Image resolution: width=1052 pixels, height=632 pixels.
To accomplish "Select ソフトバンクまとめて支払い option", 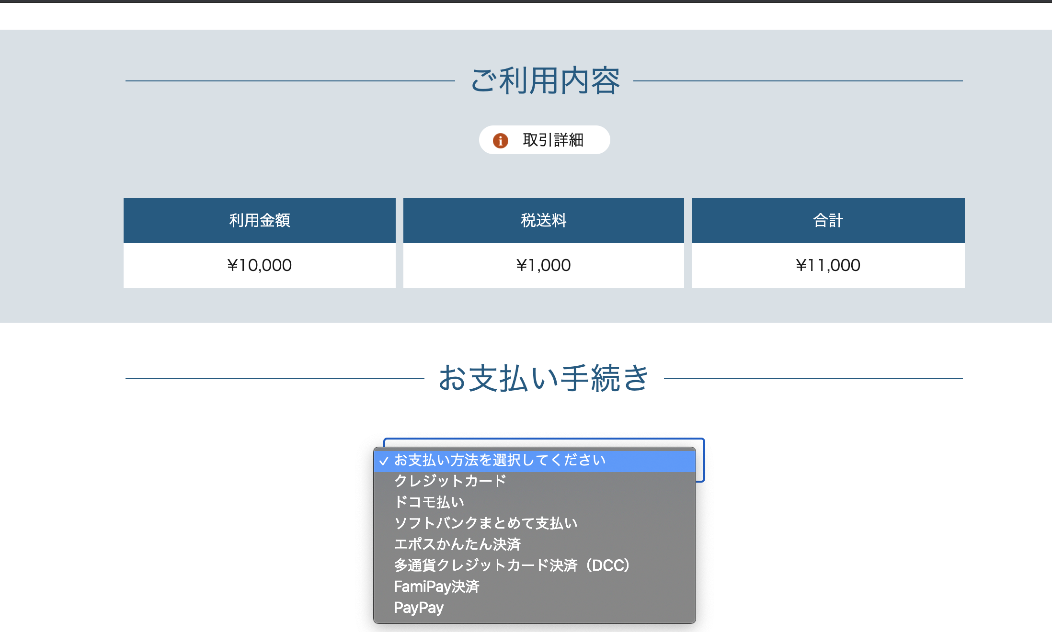I will pyautogui.click(x=485, y=523).
